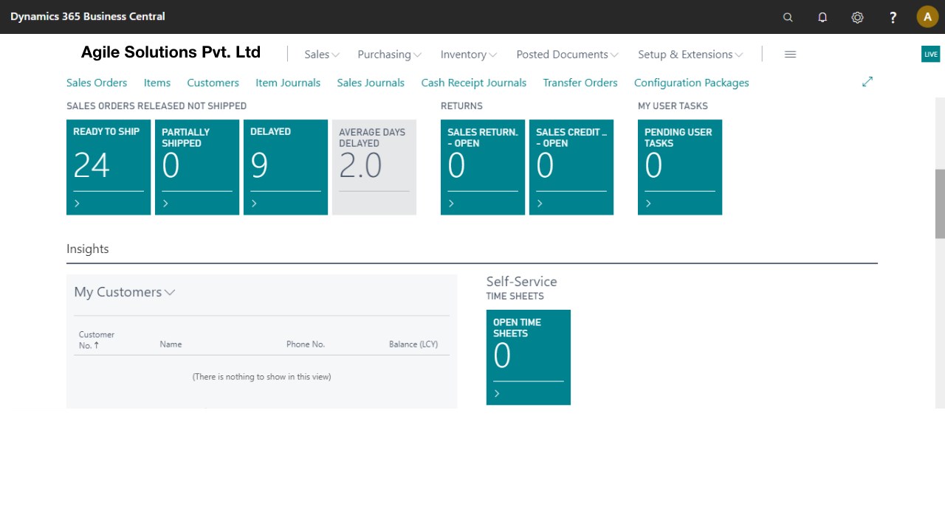
Task: Open the Sales Orders link
Action: (x=97, y=83)
